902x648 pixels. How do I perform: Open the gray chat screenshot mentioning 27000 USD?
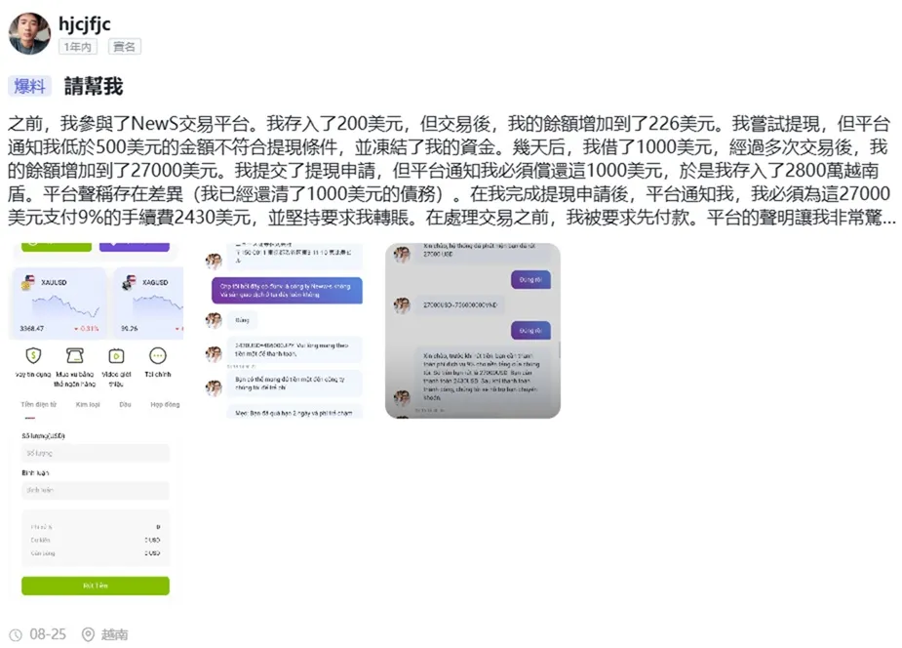click(473, 331)
